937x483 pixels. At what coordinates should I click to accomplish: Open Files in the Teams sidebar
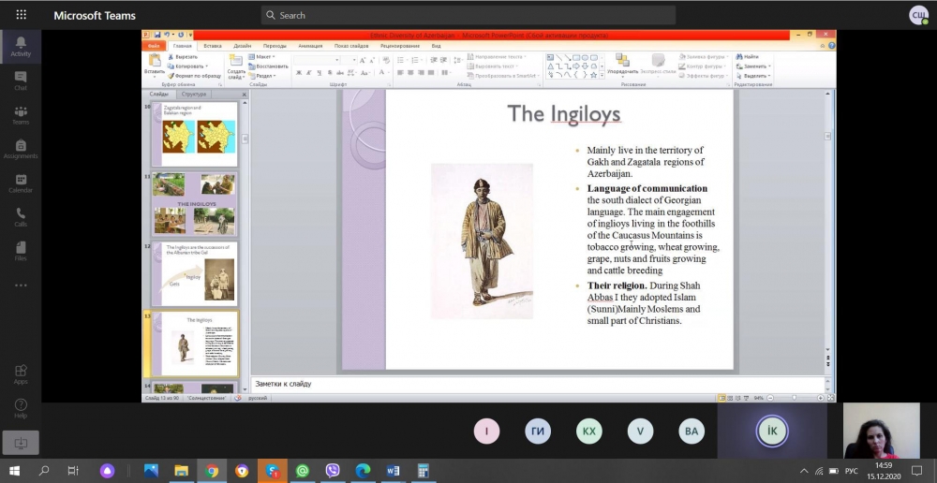click(x=21, y=250)
